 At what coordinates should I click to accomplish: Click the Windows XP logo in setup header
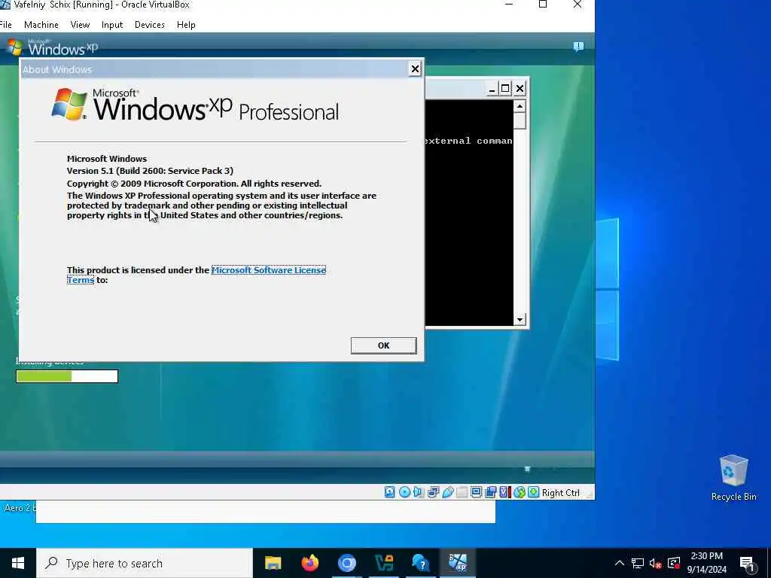pos(52,47)
